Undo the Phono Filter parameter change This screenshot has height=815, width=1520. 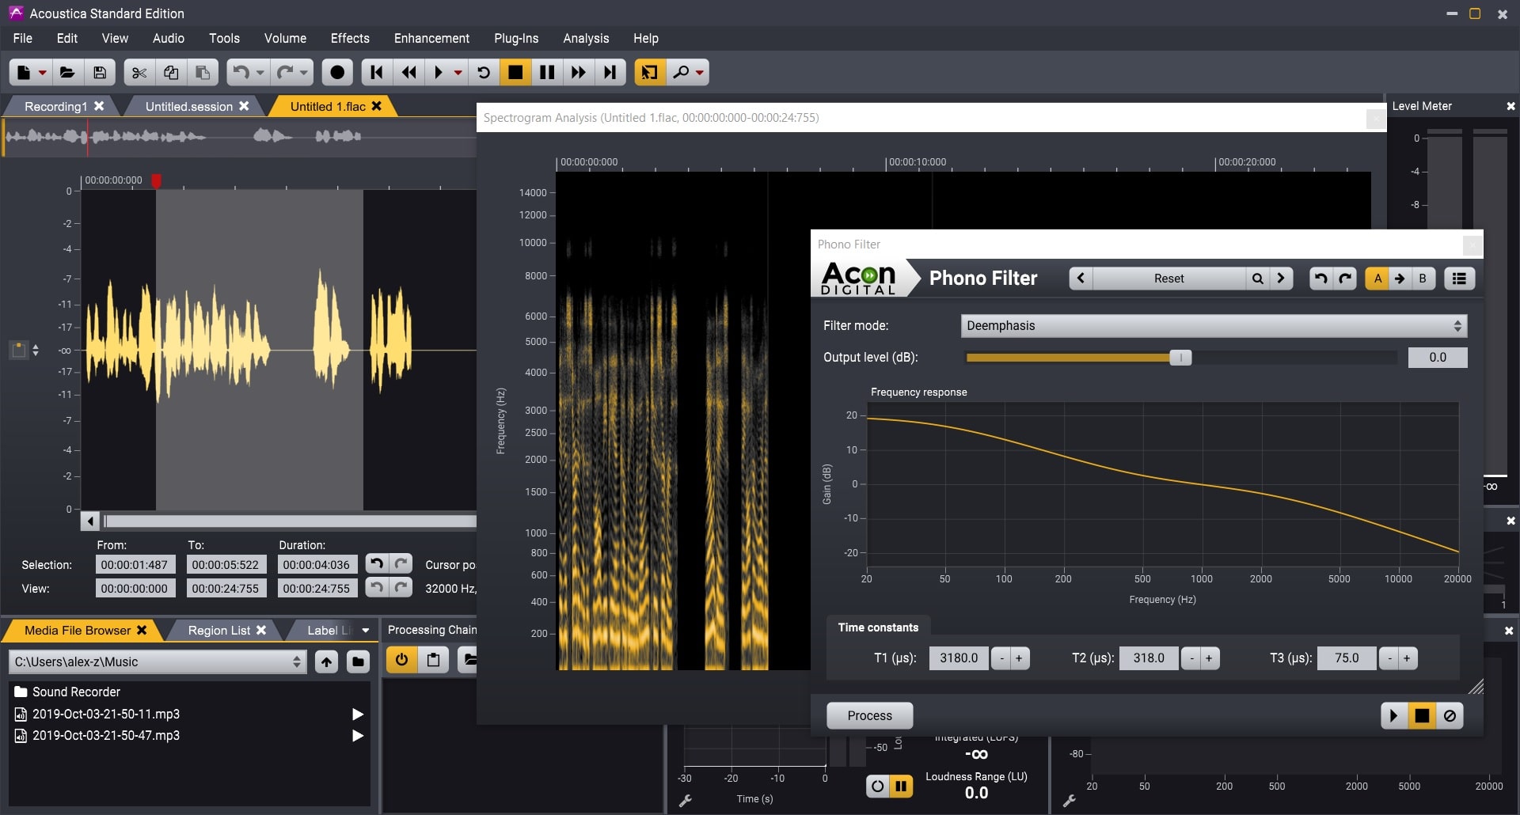pos(1320,279)
